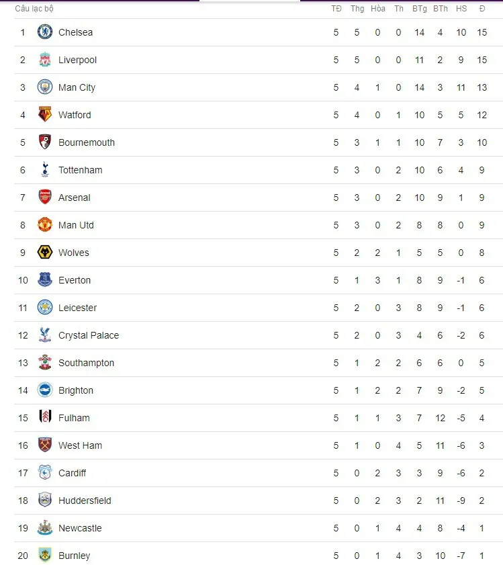Click the Wolves wolf-head badge
503x565 pixels.
pos(45,253)
